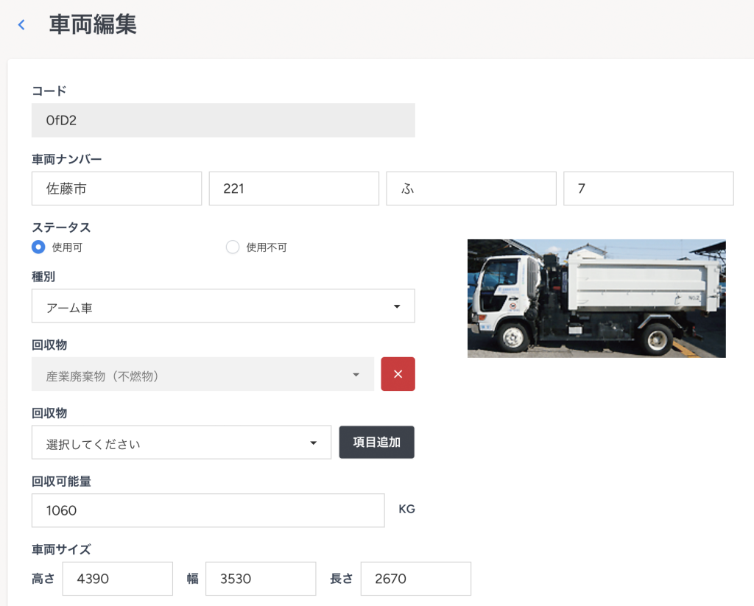Open the 選択してください collection item dropdown
Image resolution: width=754 pixels, height=606 pixels.
(181, 443)
